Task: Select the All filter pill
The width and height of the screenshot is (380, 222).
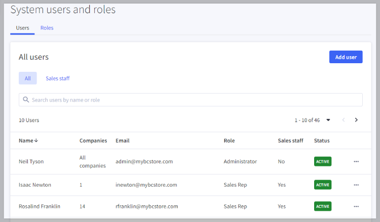Action: click(x=28, y=78)
